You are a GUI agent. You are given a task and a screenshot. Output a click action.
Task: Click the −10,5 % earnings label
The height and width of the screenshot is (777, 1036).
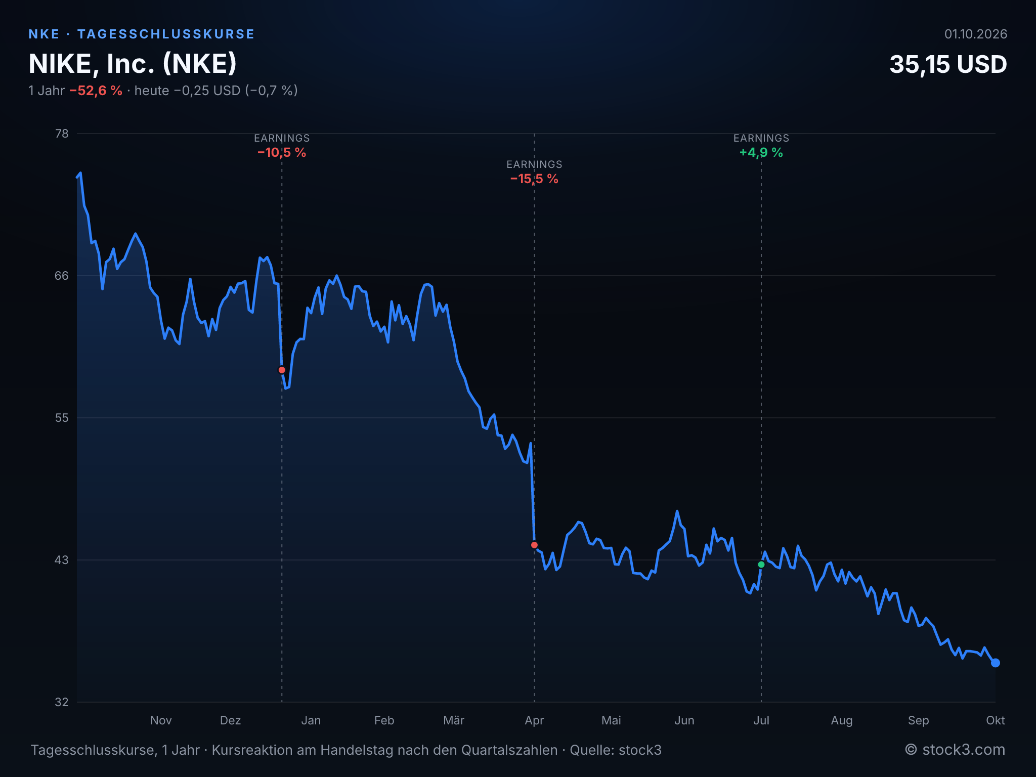(x=282, y=152)
